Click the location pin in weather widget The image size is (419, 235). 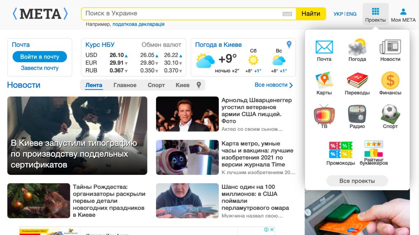tap(289, 45)
